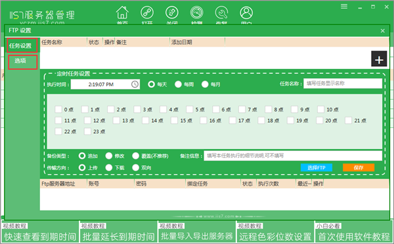Check the 15 点 checkbox
This screenshot has height=244, width=394.
tap(175, 120)
